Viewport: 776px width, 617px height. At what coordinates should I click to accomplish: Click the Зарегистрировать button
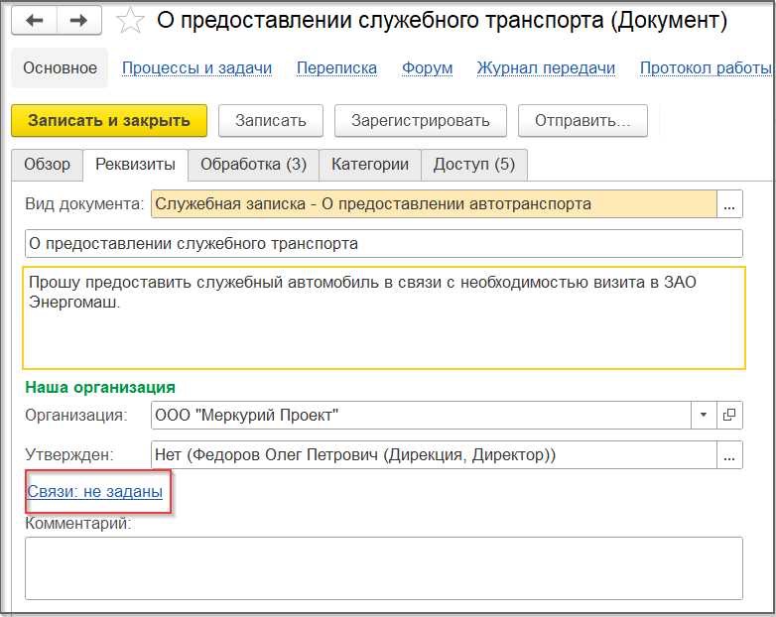pyautogui.click(x=420, y=120)
